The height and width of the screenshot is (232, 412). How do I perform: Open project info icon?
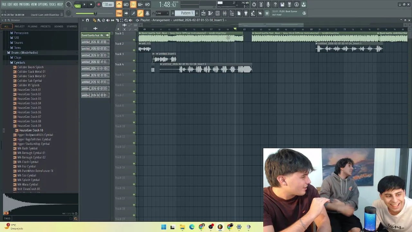(296, 5)
